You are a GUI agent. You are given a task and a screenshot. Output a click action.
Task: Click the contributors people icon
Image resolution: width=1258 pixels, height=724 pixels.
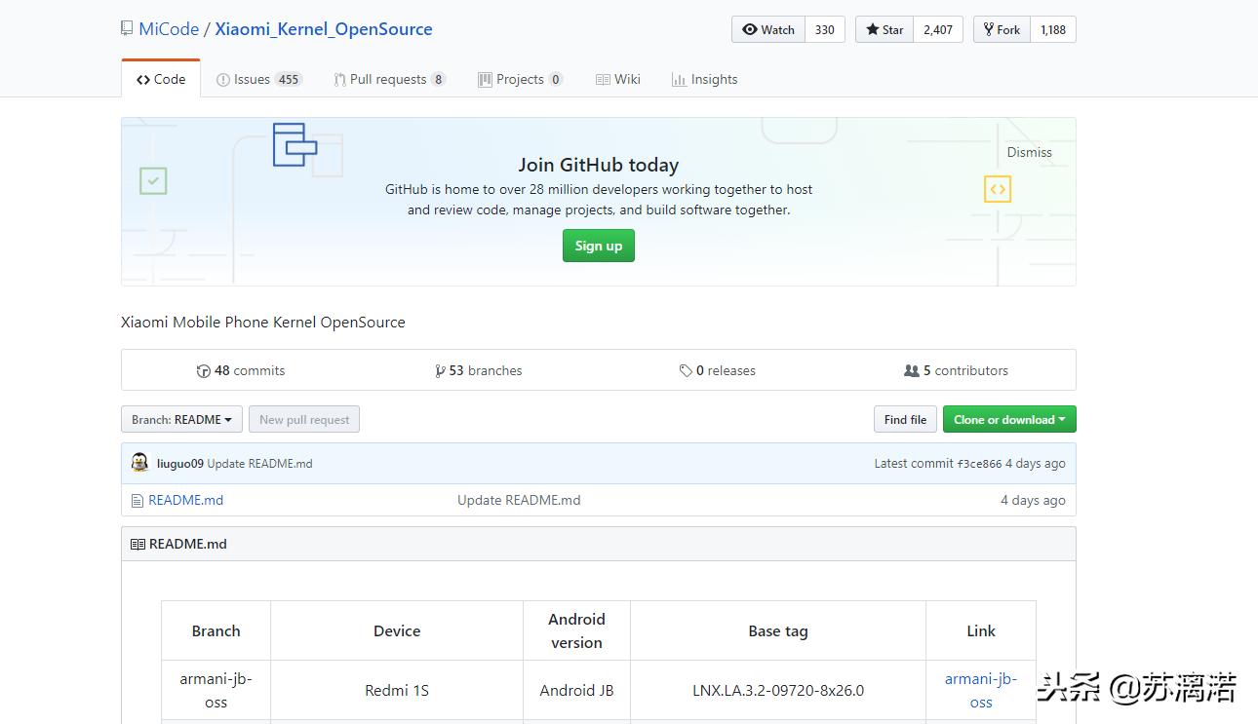[x=912, y=371]
